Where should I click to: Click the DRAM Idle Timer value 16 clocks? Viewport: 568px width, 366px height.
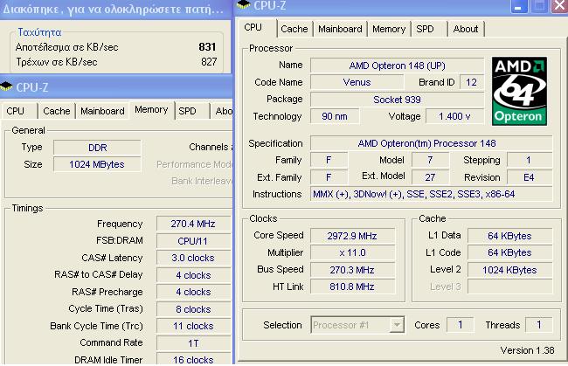point(193,360)
